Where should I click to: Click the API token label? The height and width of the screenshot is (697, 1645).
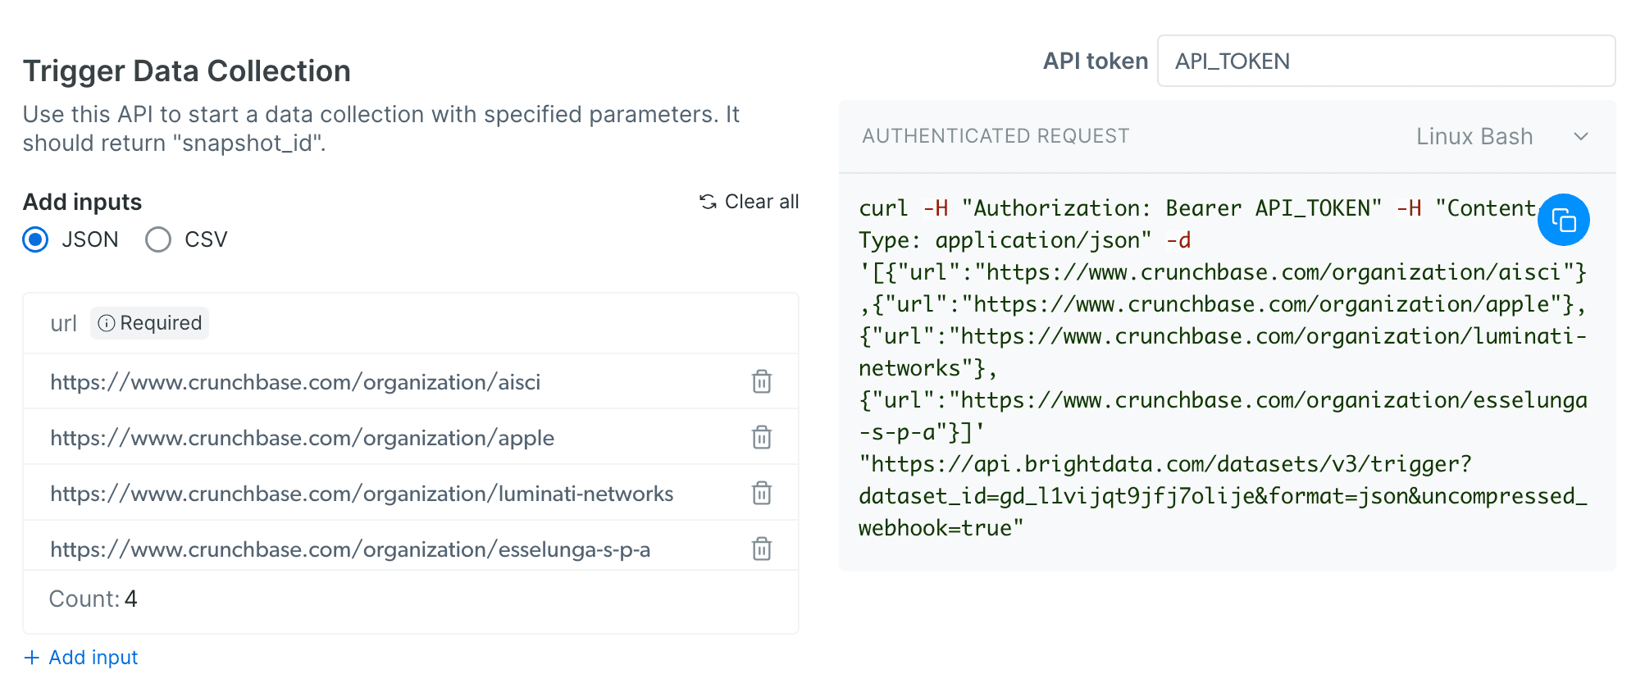coord(1095,61)
